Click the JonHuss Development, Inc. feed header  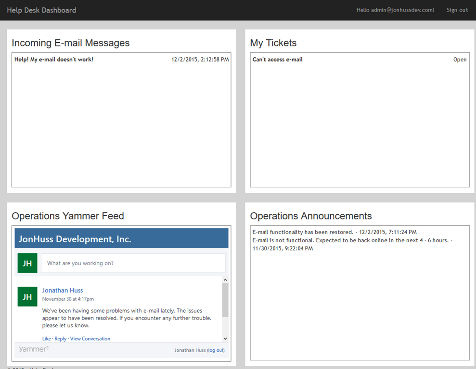[x=75, y=239]
